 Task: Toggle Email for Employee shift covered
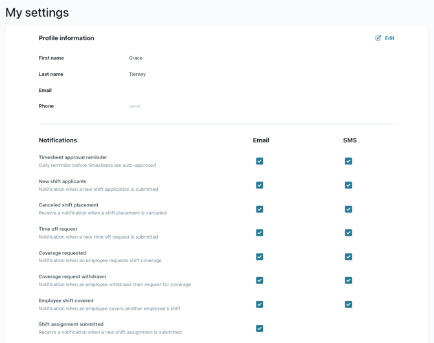[x=260, y=304]
